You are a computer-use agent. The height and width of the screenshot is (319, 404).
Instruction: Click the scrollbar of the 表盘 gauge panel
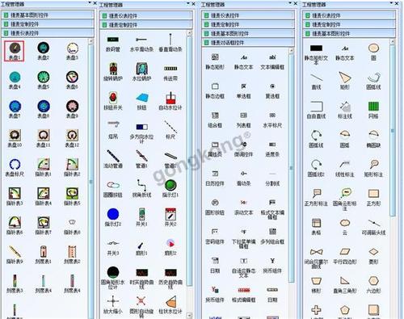point(90,182)
